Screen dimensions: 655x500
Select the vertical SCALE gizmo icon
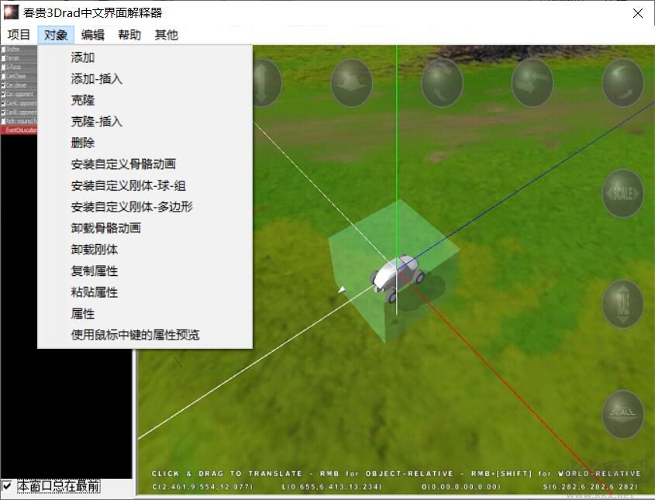622,304
